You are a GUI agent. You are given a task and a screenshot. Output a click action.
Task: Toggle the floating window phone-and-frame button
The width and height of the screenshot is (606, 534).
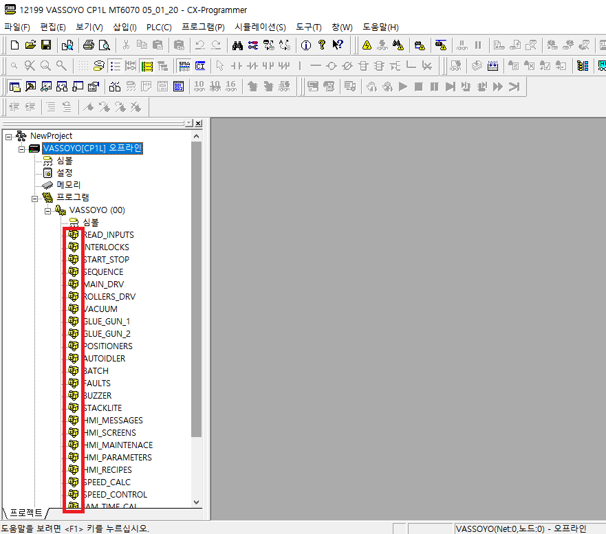click(x=78, y=87)
